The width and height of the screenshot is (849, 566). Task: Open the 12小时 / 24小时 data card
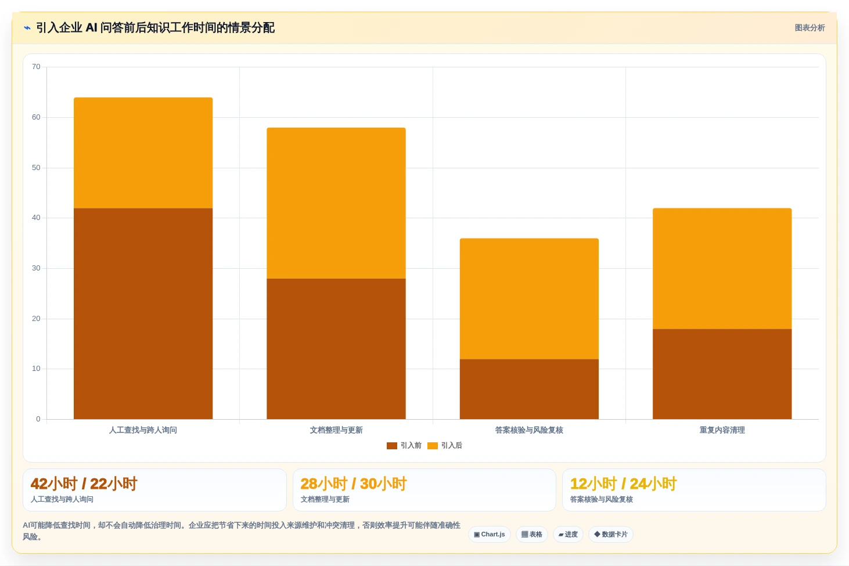coord(694,490)
